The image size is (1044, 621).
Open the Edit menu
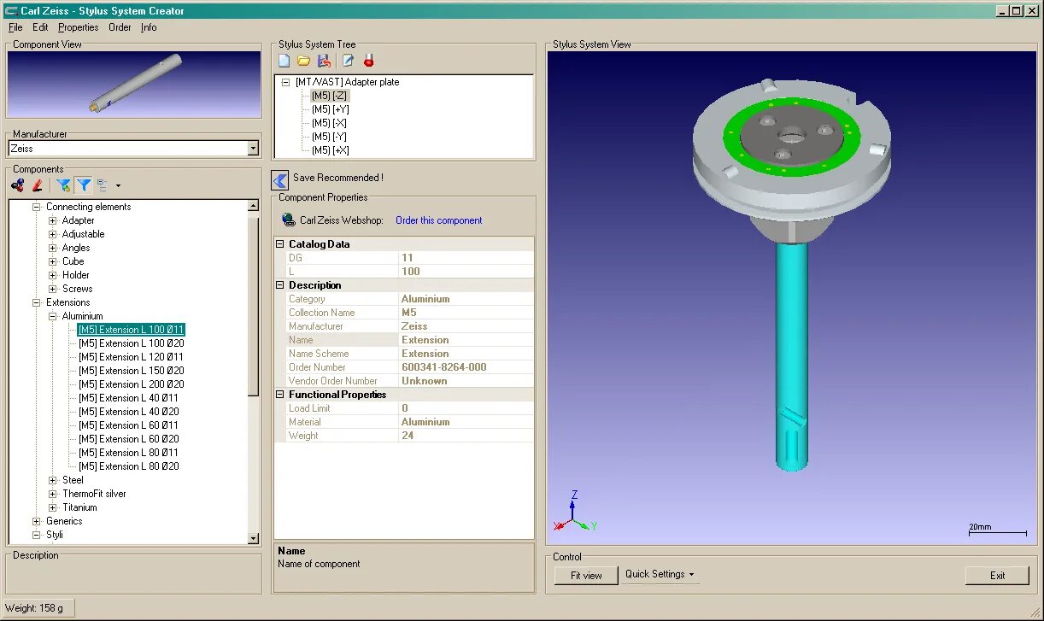coord(40,27)
